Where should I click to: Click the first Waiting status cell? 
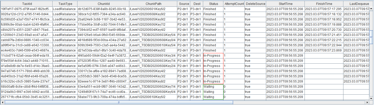coord(213,87)
